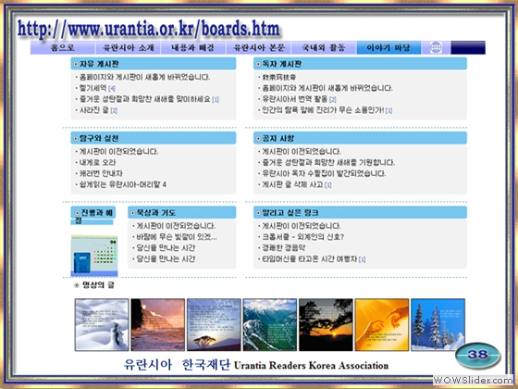518x389 pixels.
Task: Open the snowy landscape meditation thumbnail
Action: [x=102, y=324]
